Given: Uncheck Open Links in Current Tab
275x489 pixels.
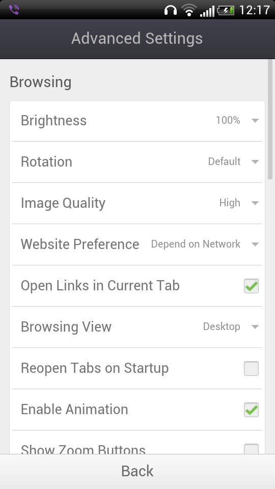Looking at the screenshot, I should click(251, 286).
